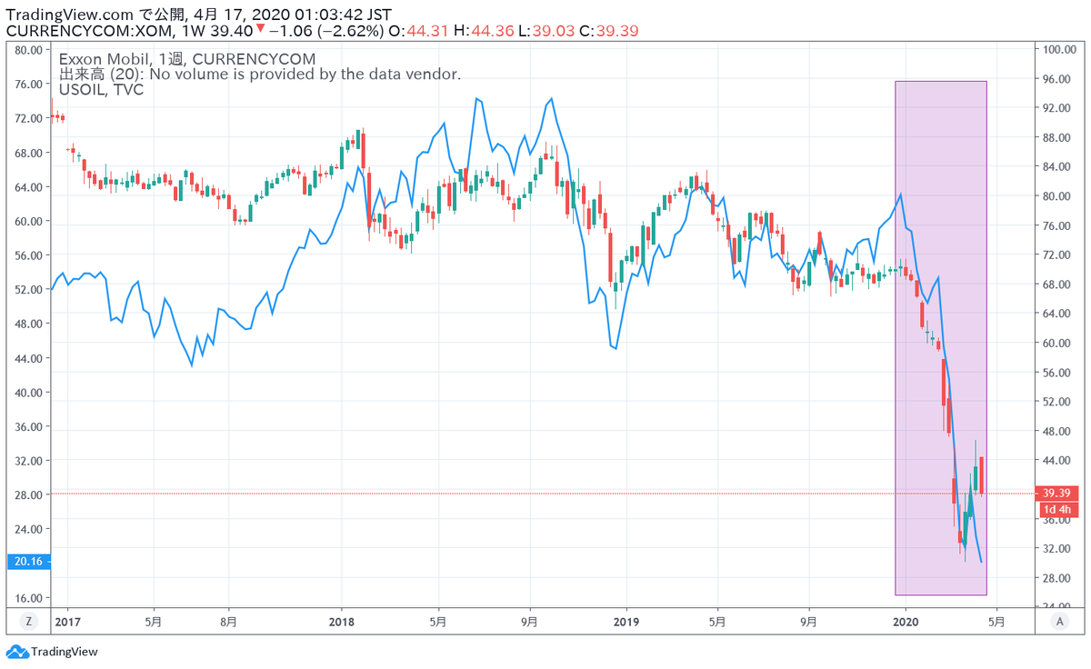Click the Z timezone button at bottom-left
This screenshot has height=669, width=1091.
pos(28,622)
